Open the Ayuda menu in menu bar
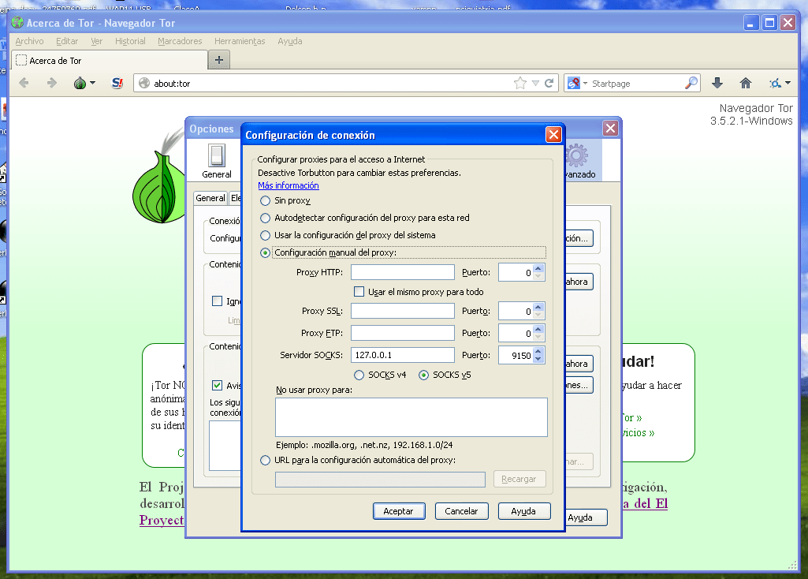The height and width of the screenshot is (579, 808). click(x=289, y=41)
